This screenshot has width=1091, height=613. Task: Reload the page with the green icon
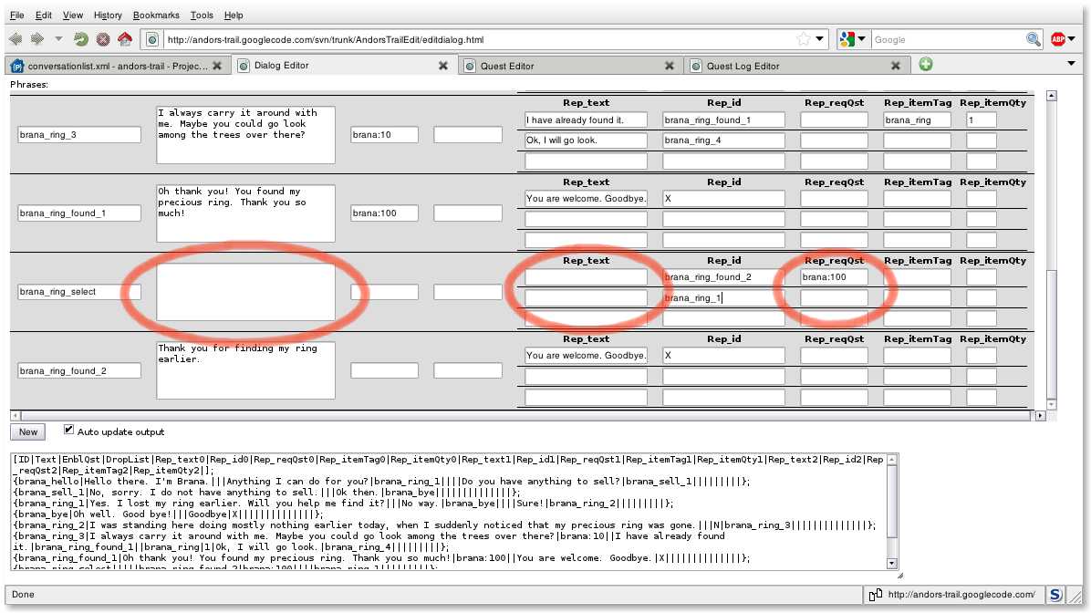(81, 39)
